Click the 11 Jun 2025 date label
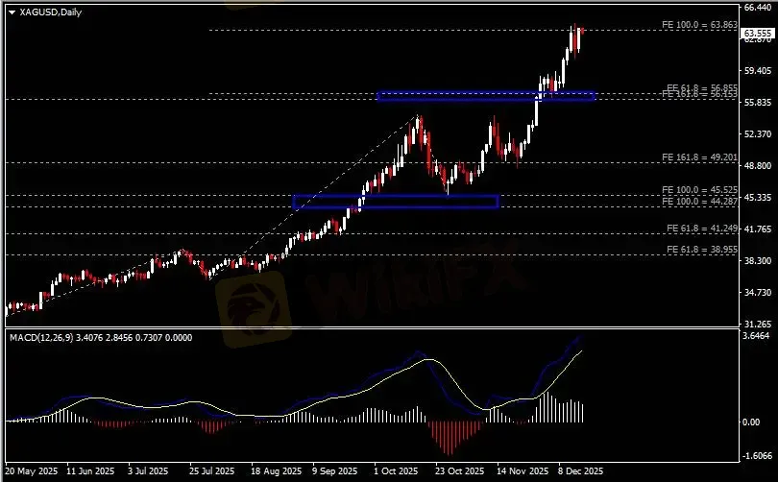 point(90,471)
